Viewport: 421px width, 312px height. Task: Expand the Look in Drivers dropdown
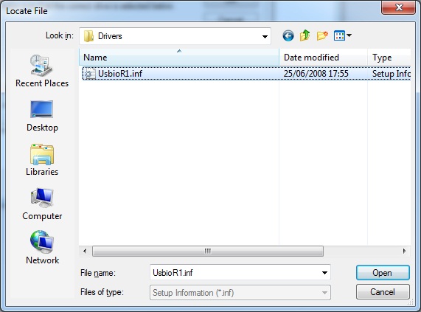(x=265, y=36)
